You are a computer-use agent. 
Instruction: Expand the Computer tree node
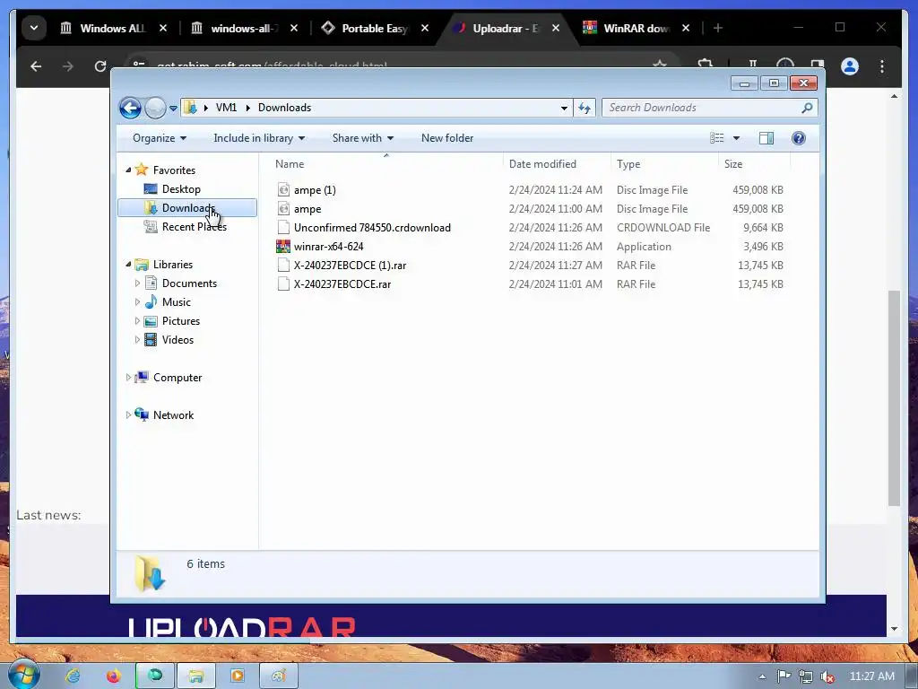tap(128, 378)
